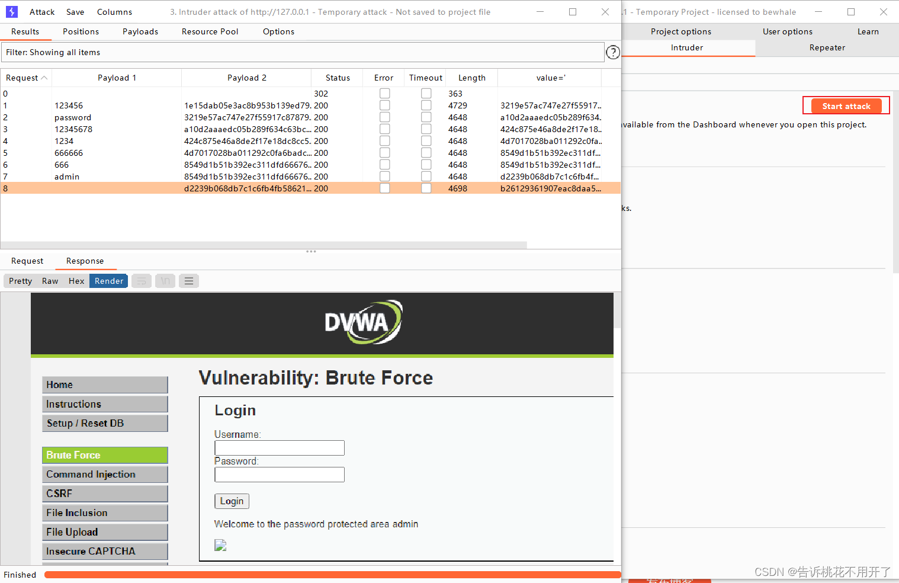899x583 pixels.
Task: Select the Response message tab
Action: tap(85, 261)
